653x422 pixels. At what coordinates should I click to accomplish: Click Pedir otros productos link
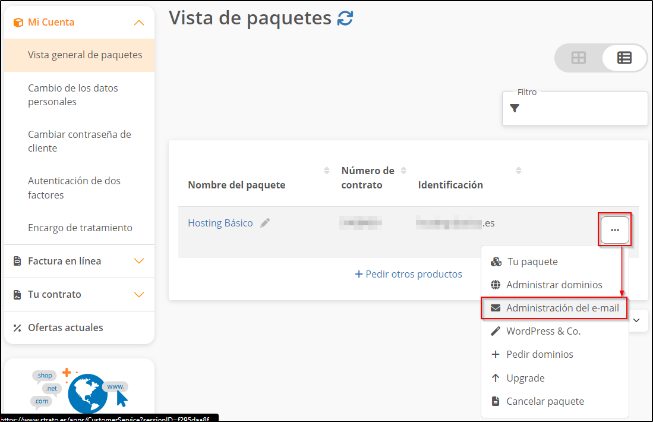(x=408, y=274)
